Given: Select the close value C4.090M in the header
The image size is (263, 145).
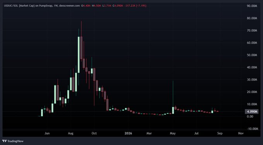Looking at the screenshot, I should (118, 6).
